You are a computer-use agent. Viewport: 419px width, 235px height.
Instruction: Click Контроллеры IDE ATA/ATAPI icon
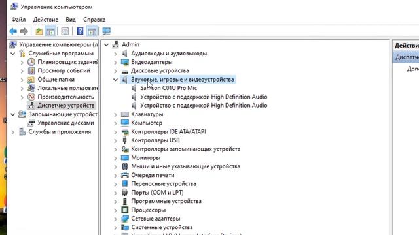coord(125,132)
